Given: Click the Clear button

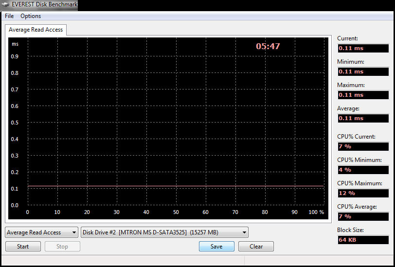Looking at the screenshot, I should 256,247.
